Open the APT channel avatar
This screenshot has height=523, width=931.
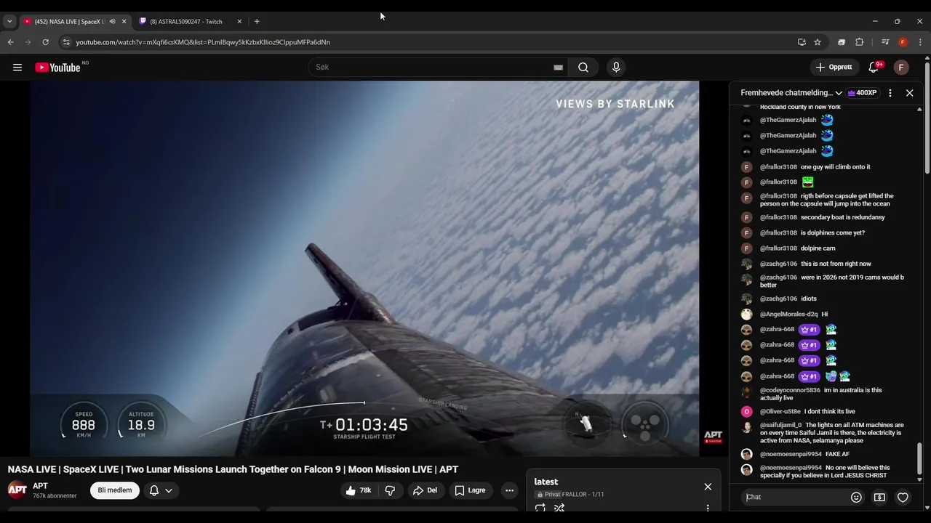click(x=17, y=490)
